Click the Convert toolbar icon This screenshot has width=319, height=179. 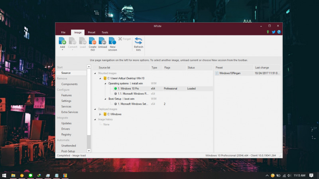[x=73, y=41]
